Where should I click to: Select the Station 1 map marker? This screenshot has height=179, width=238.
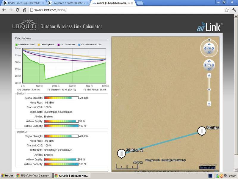[x=202, y=131]
